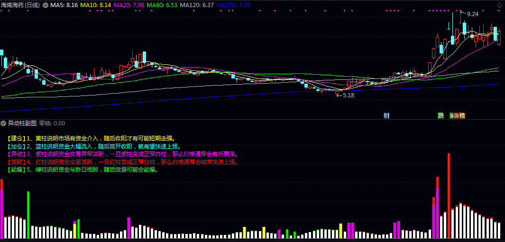Viewport: 505px width, 242px height.
Task: Click the 异动柱副图 indicator name
Action: pos(22,123)
